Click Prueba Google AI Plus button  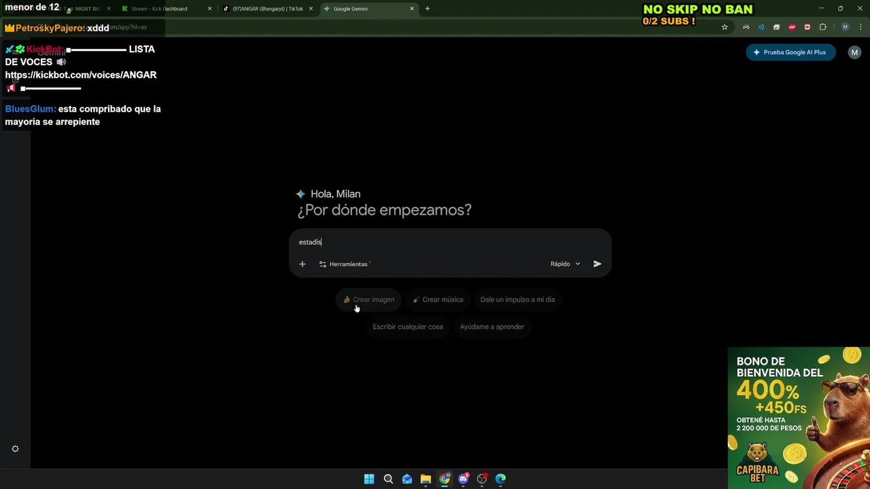790,52
